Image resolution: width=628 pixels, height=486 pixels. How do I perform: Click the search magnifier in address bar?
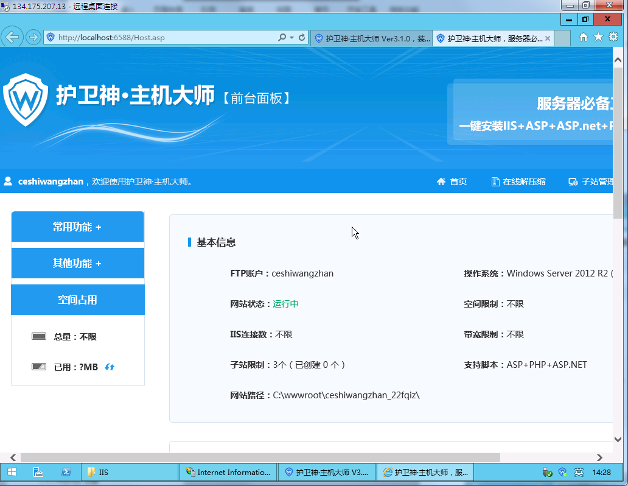click(282, 37)
